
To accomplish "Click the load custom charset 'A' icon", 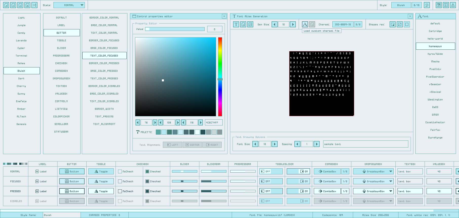I will [305, 24].
